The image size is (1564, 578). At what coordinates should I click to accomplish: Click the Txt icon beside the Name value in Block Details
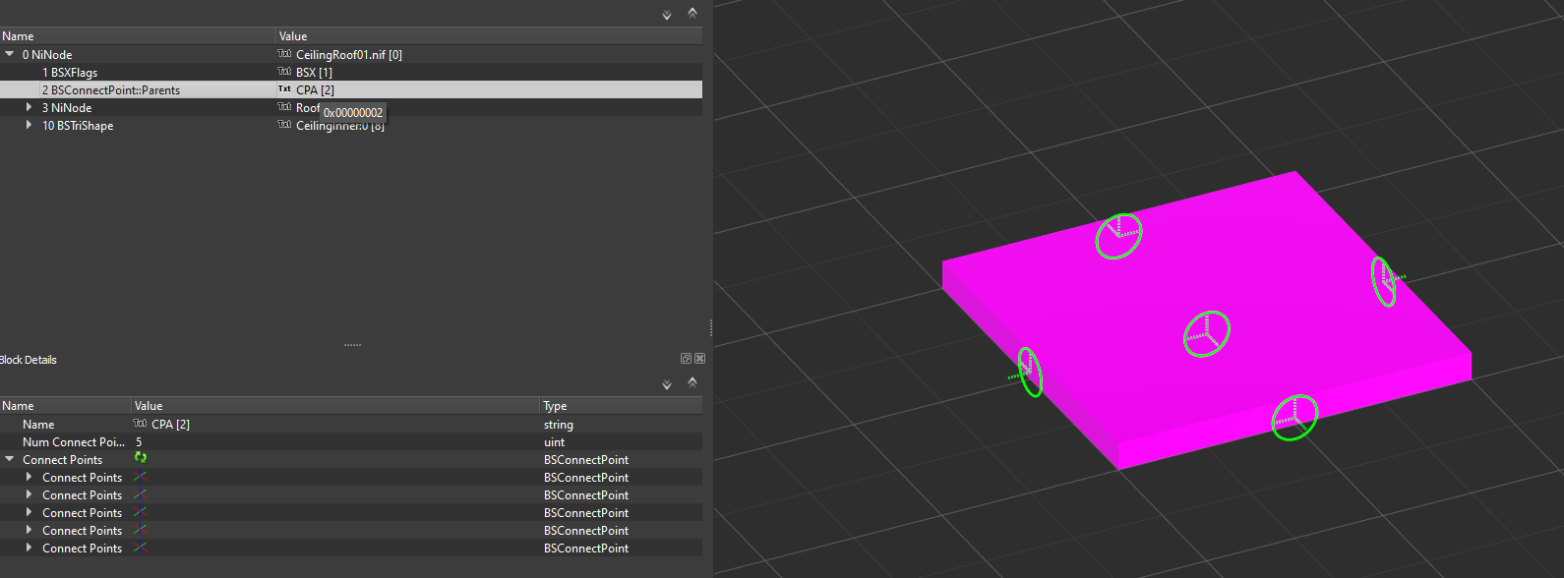pos(140,424)
